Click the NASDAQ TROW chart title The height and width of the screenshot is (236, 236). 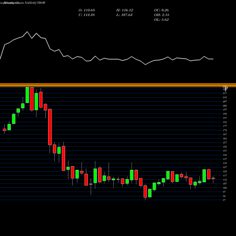click(35, 3)
